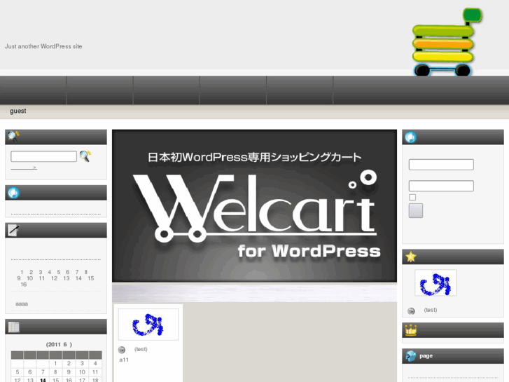509x382 pixels.
Task: Select bold day 14 in the calendar
Action: click(x=43, y=380)
